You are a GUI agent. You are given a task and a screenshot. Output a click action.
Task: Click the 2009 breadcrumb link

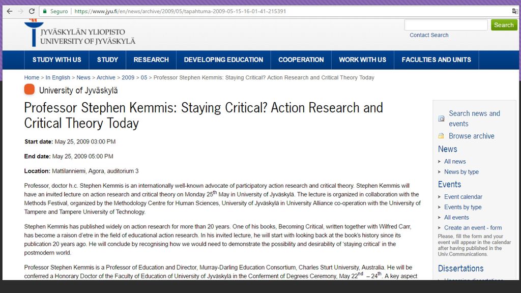tap(128, 77)
